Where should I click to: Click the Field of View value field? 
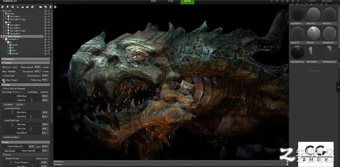click(x=32, y=147)
